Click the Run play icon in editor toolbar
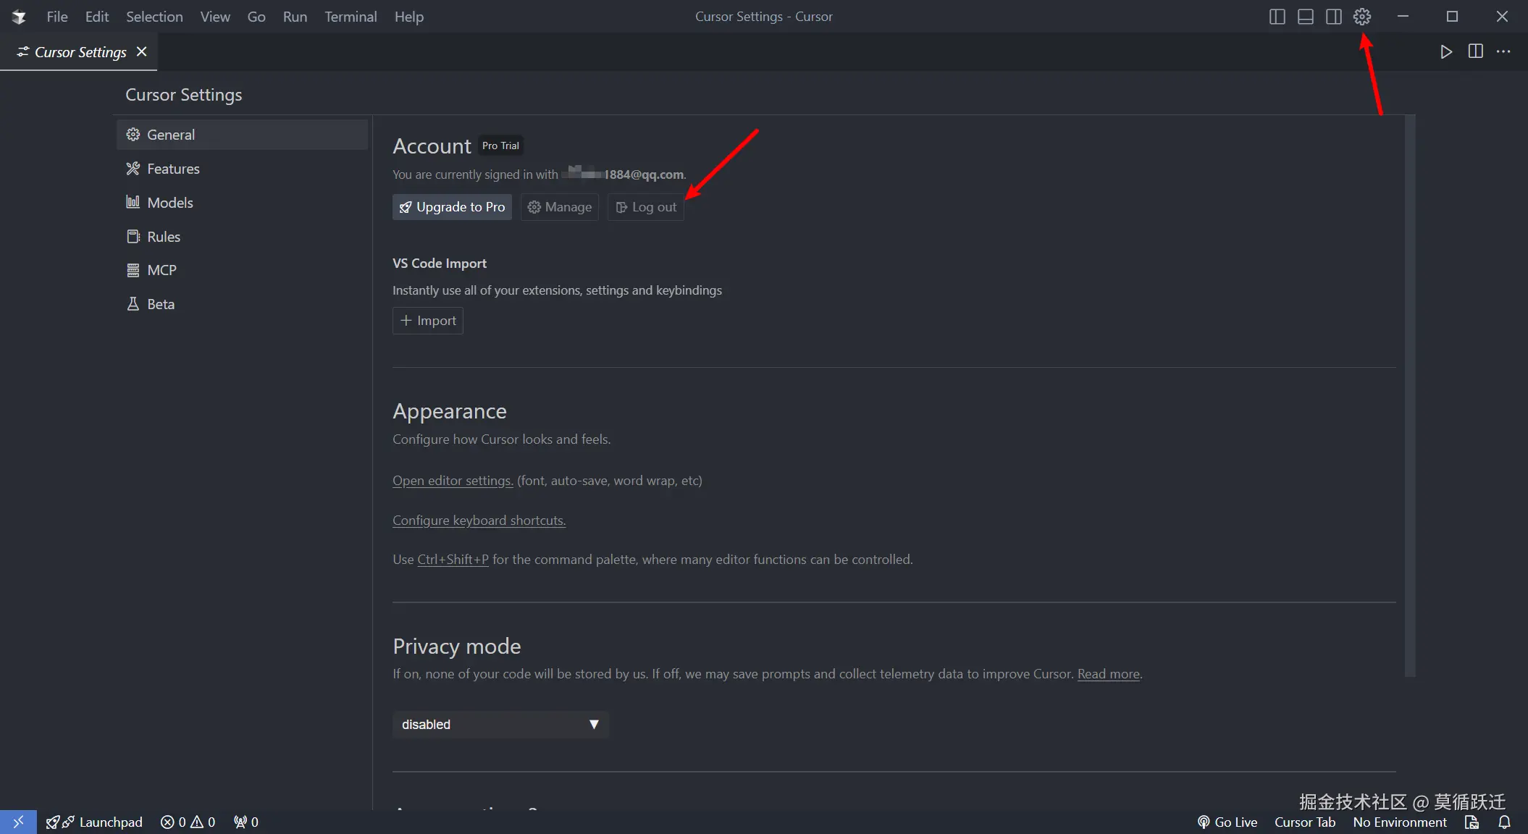 tap(1445, 51)
